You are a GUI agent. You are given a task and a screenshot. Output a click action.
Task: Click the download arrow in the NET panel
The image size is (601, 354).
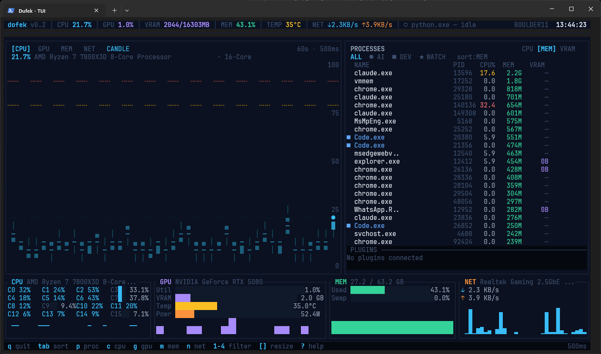[463, 290]
